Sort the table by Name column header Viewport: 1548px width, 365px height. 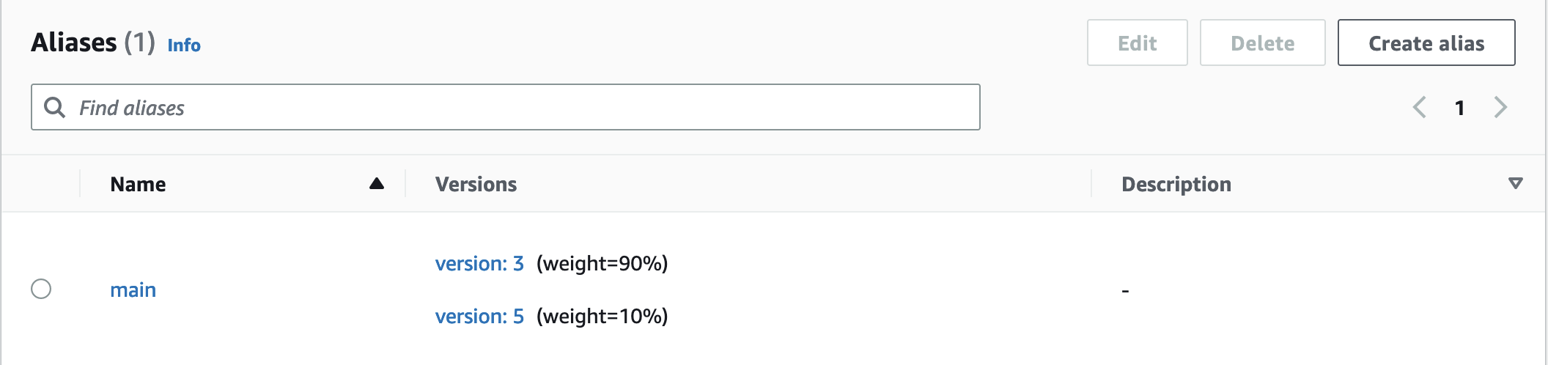[x=138, y=185]
